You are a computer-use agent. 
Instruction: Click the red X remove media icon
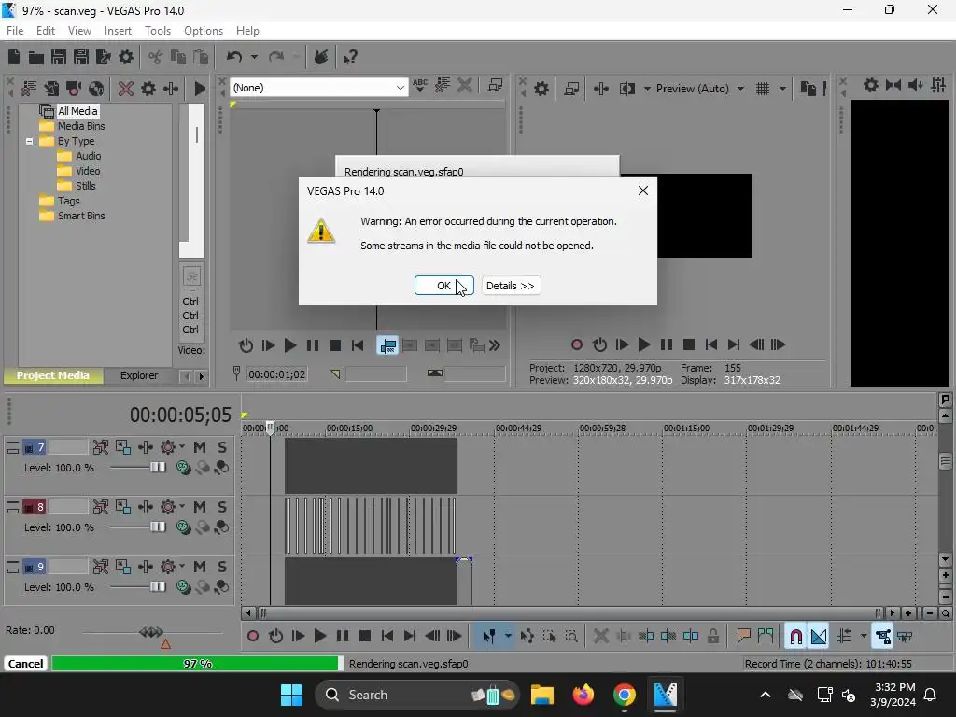coord(125,89)
